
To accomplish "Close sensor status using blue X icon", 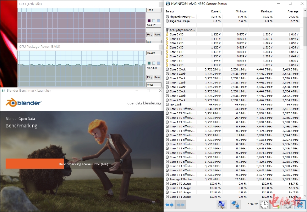I will 300,205.
